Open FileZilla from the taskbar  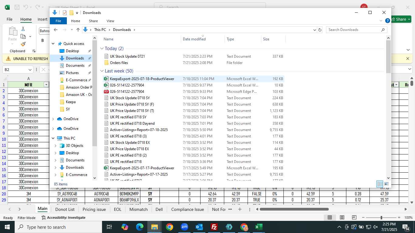tap(214, 227)
